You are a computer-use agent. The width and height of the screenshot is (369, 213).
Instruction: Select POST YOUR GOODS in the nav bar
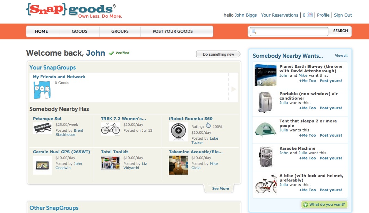click(x=172, y=31)
